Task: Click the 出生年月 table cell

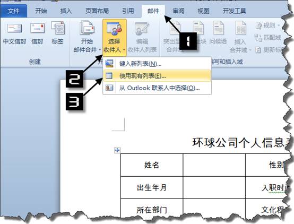Action: (152, 187)
